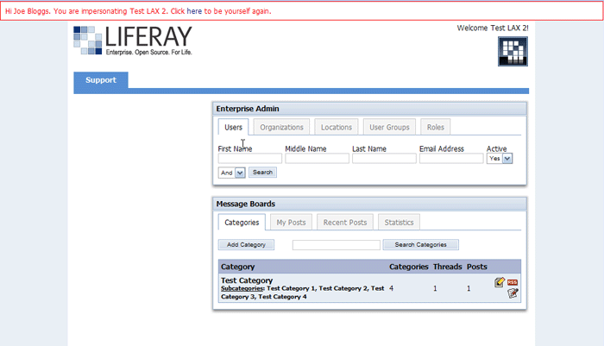Click the Liferay logo
This screenshot has height=346, width=604.
click(133, 41)
